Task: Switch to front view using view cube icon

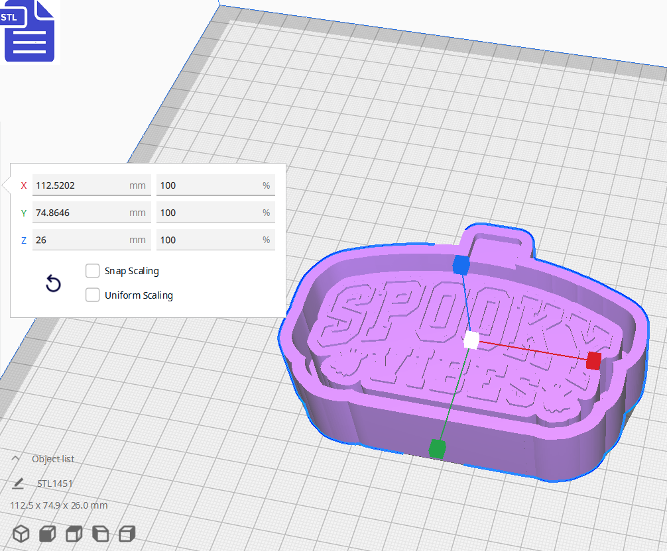Action: (46, 533)
